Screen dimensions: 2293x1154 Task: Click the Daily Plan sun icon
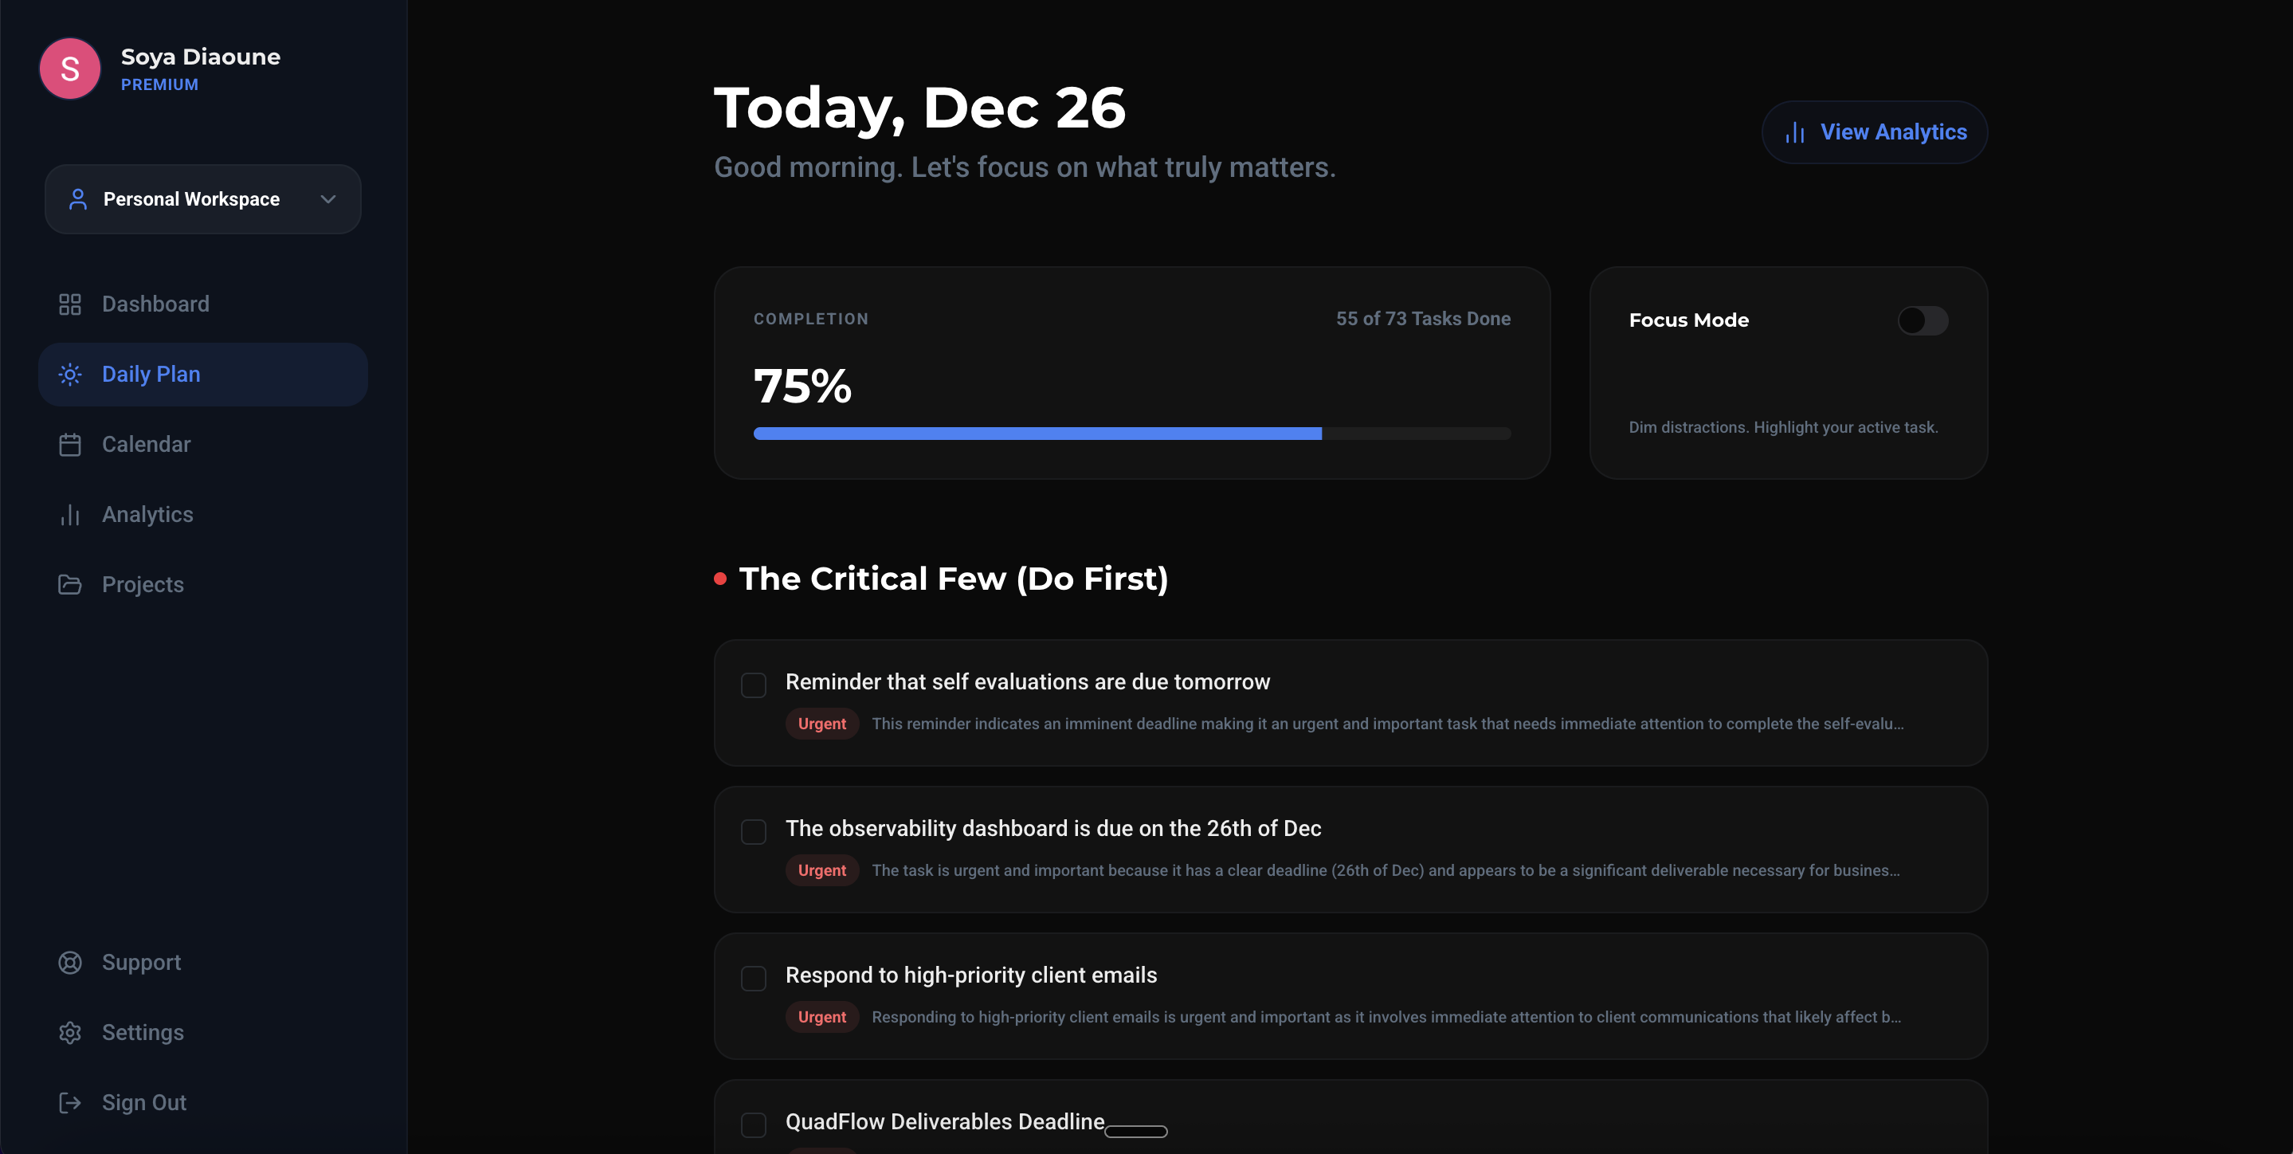tap(69, 375)
